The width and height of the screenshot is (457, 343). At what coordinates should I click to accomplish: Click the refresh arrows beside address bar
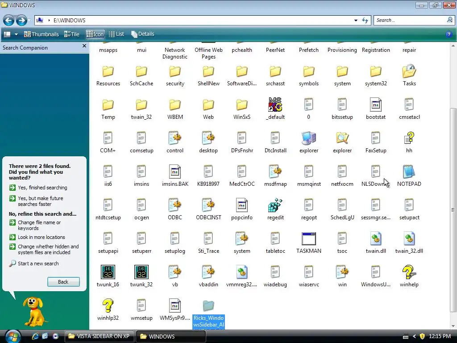(x=365, y=20)
